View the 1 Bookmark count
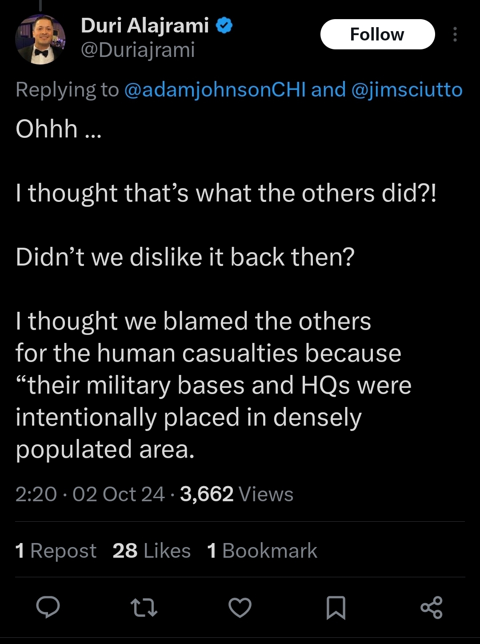Viewport: 480px width, 644px height. [x=262, y=551]
